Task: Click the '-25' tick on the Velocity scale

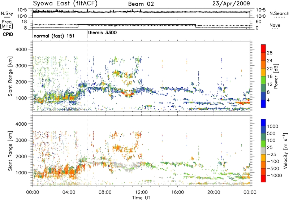Action: [272, 155]
